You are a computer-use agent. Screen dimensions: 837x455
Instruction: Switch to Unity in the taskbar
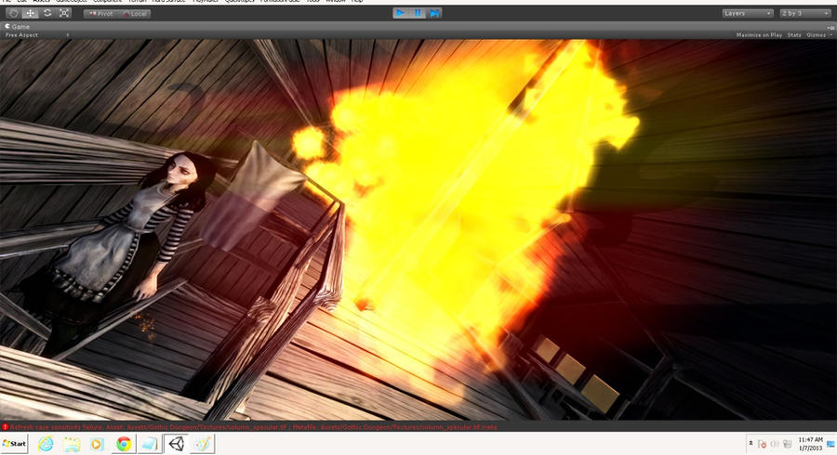[177, 444]
